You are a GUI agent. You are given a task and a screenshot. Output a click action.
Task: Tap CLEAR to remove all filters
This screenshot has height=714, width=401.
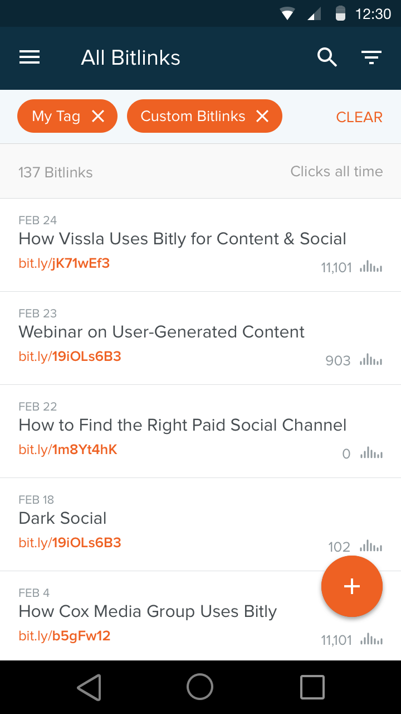(x=359, y=117)
